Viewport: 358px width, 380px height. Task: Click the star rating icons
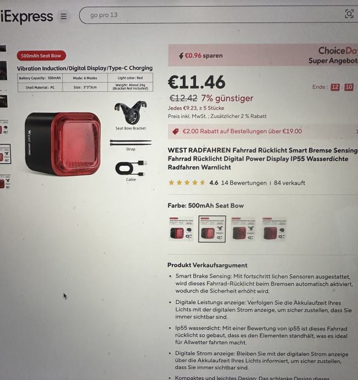click(x=187, y=183)
